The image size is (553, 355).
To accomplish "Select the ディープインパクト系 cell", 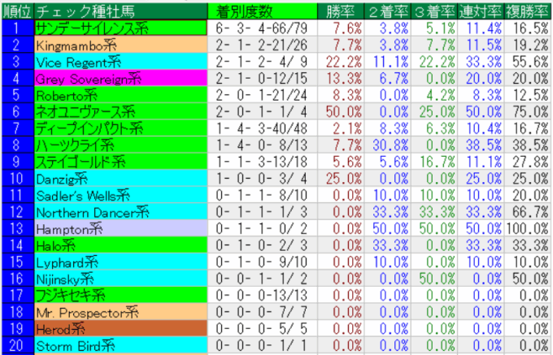I will coord(120,128).
